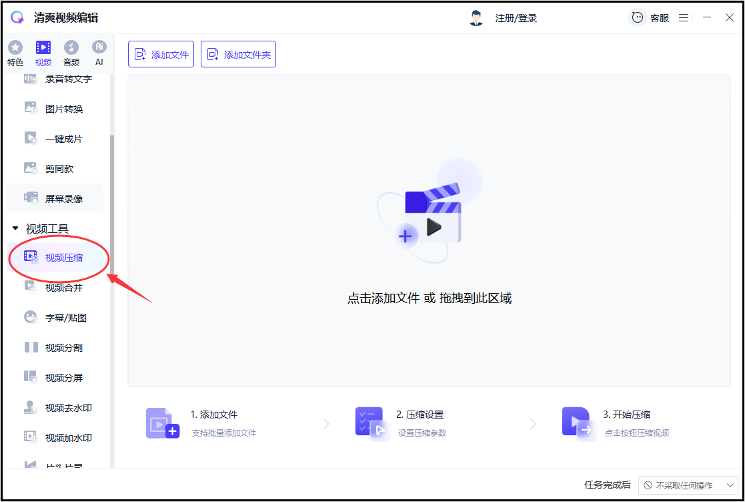Open the 特色 category tab
This screenshot has width=745, height=502.
(15, 53)
